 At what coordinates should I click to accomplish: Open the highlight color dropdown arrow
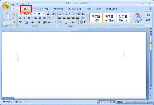click(x=23, y=22)
